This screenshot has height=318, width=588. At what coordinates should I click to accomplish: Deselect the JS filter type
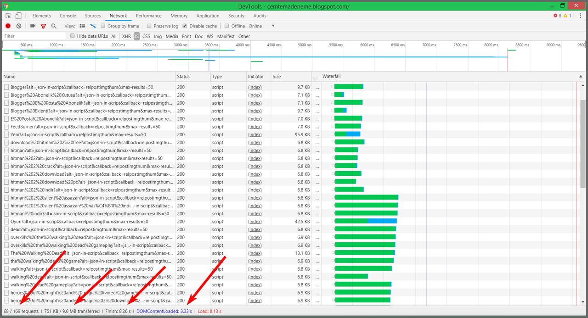137,36
